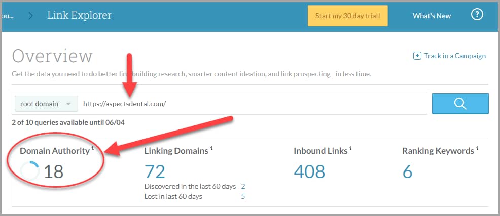Click the Ranking Keywords value 6
This screenshot has height=216, width=500.
[x=408, y=171]
